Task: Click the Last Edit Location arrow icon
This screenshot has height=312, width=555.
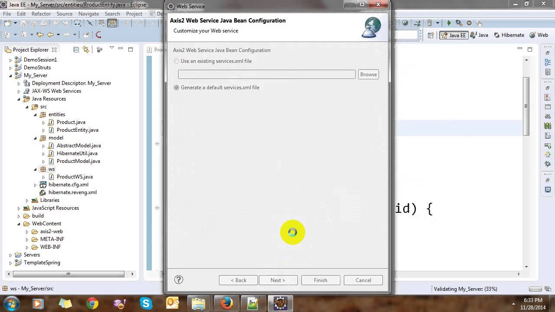Action: coord(40,35)
